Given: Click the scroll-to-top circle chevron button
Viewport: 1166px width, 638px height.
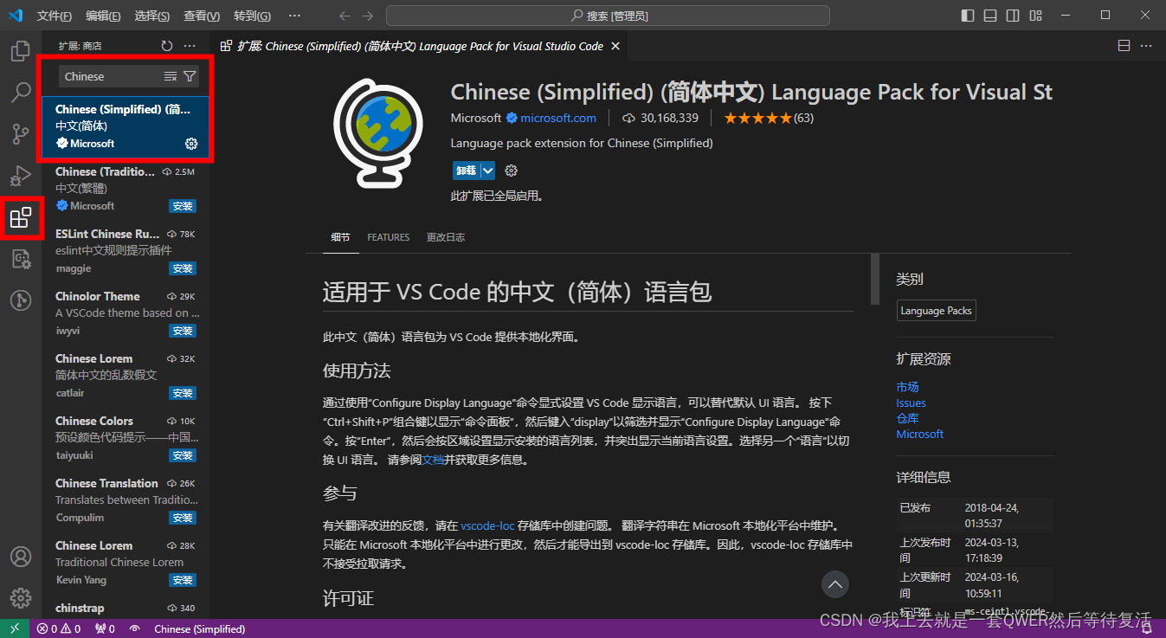Looking at the screenshot, I should click(x=834, y=584).
